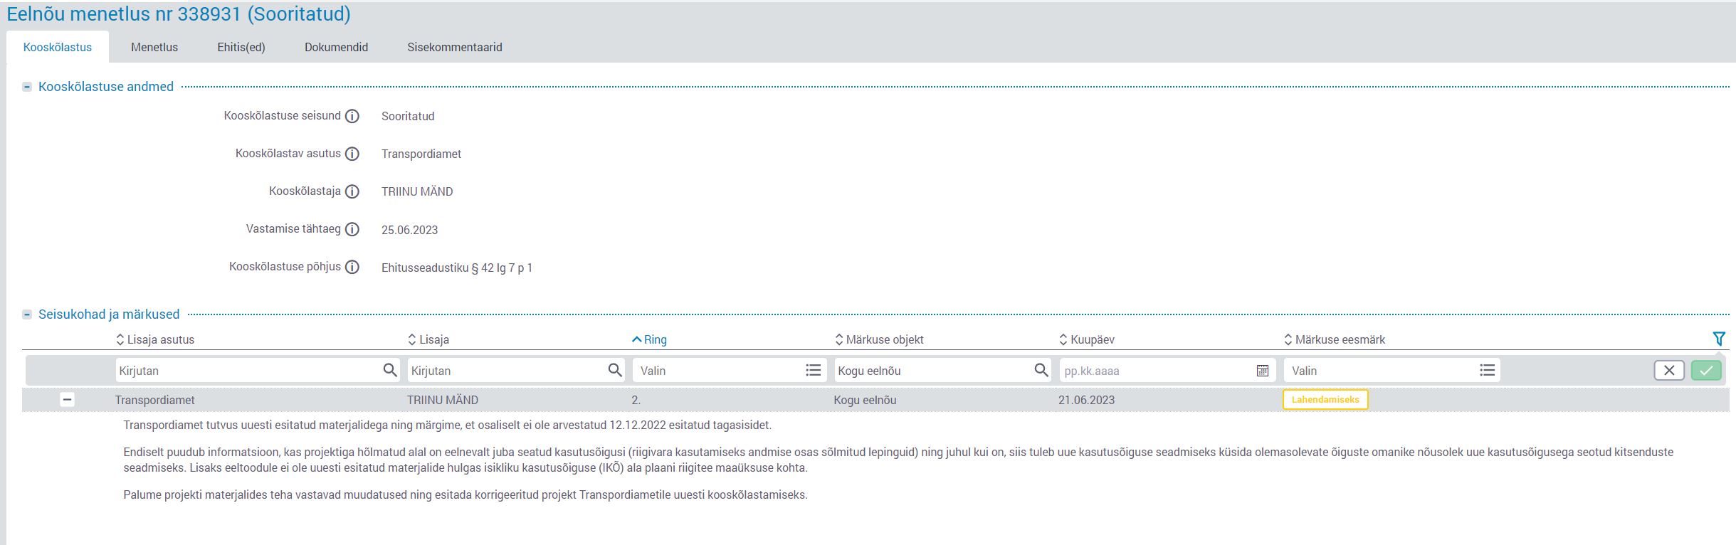The width and height of the screenshot is (1736, 545).
Task: Click info icon next to Kooskõlastuse seisund
Action: [352, 116]
